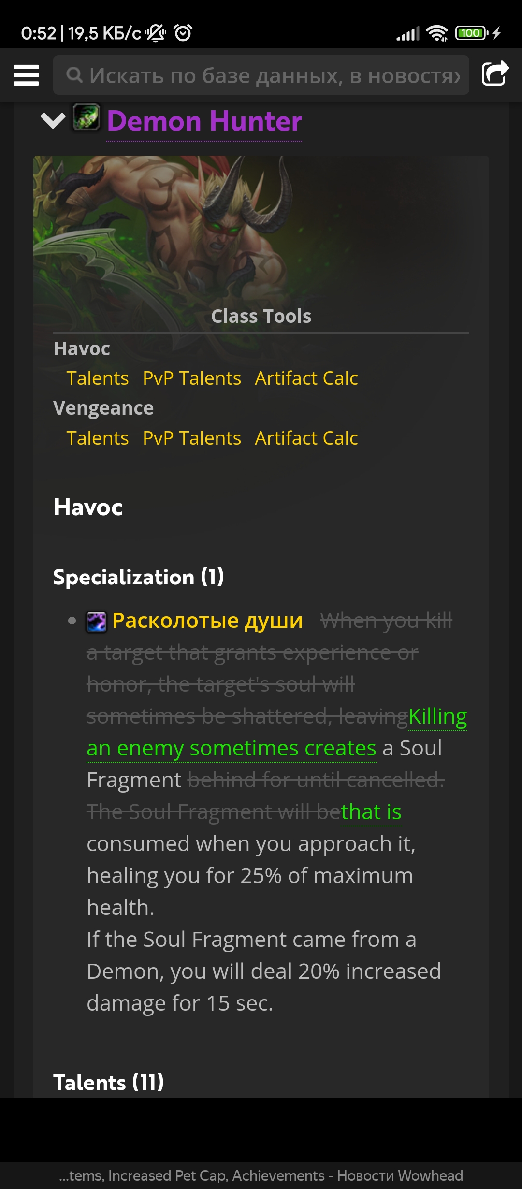Tap the alarm clock status icon
This screenshot has height=1189, width=522.
pyautogui.click(x=183, y=33)
